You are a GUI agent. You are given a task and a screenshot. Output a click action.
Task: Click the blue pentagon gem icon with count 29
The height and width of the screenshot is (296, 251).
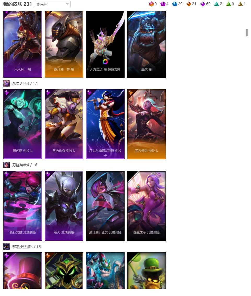coord(175,4)
